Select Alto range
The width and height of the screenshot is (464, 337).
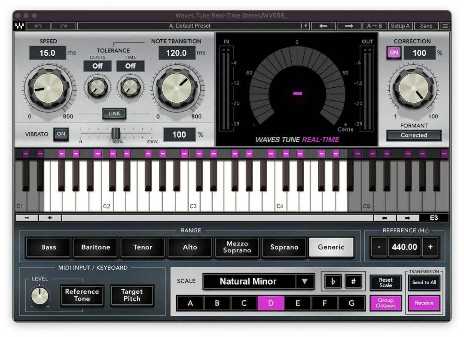tap(190, 247)
